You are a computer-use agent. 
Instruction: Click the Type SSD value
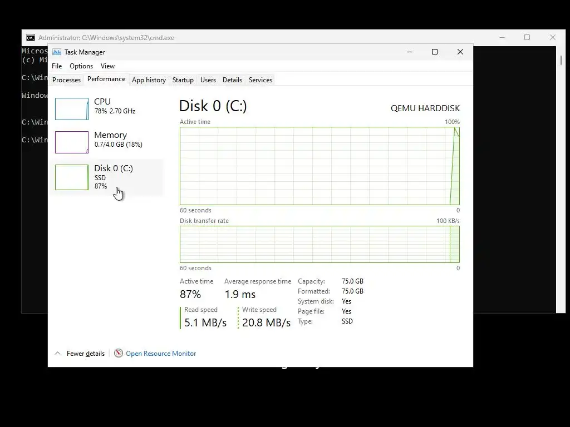tap(347, 321)
